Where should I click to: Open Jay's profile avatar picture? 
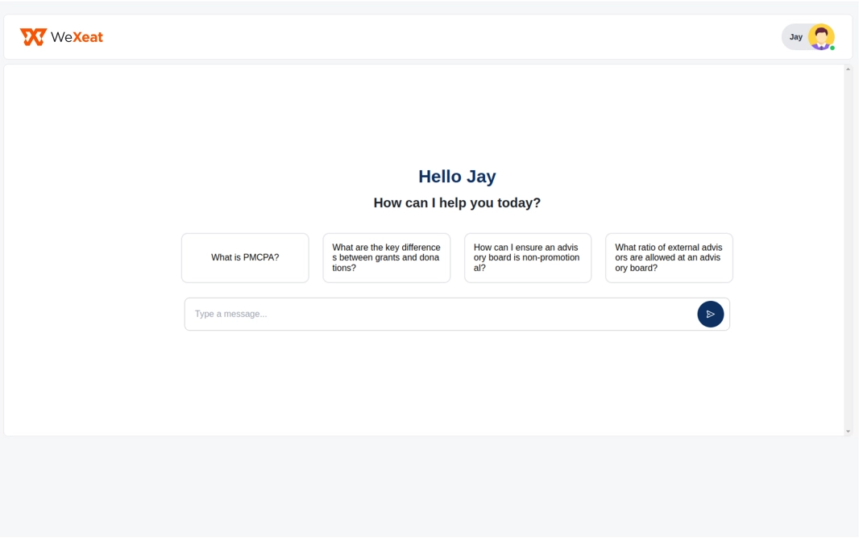820,36
